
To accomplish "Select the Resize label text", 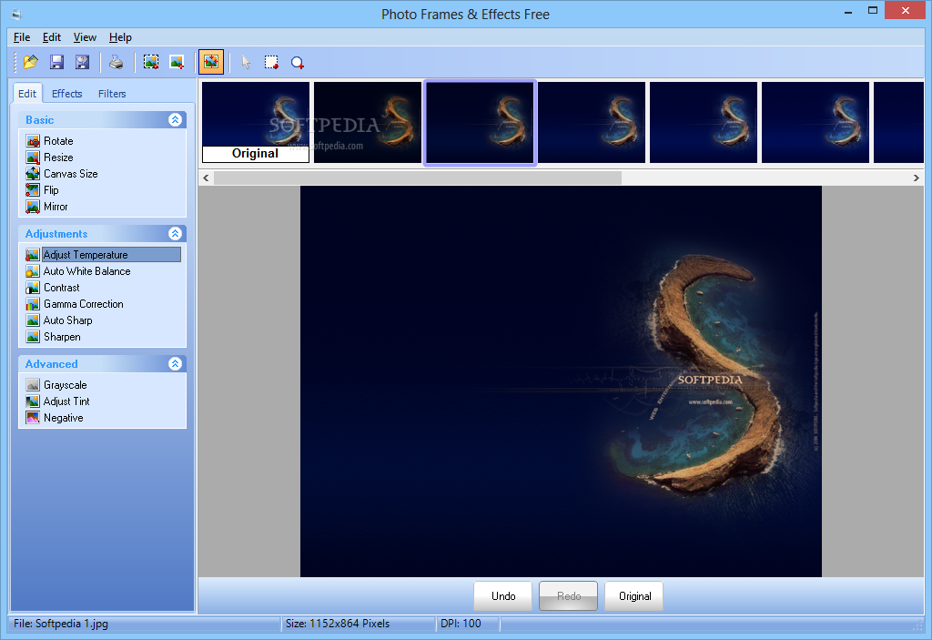I will point(58,157).
